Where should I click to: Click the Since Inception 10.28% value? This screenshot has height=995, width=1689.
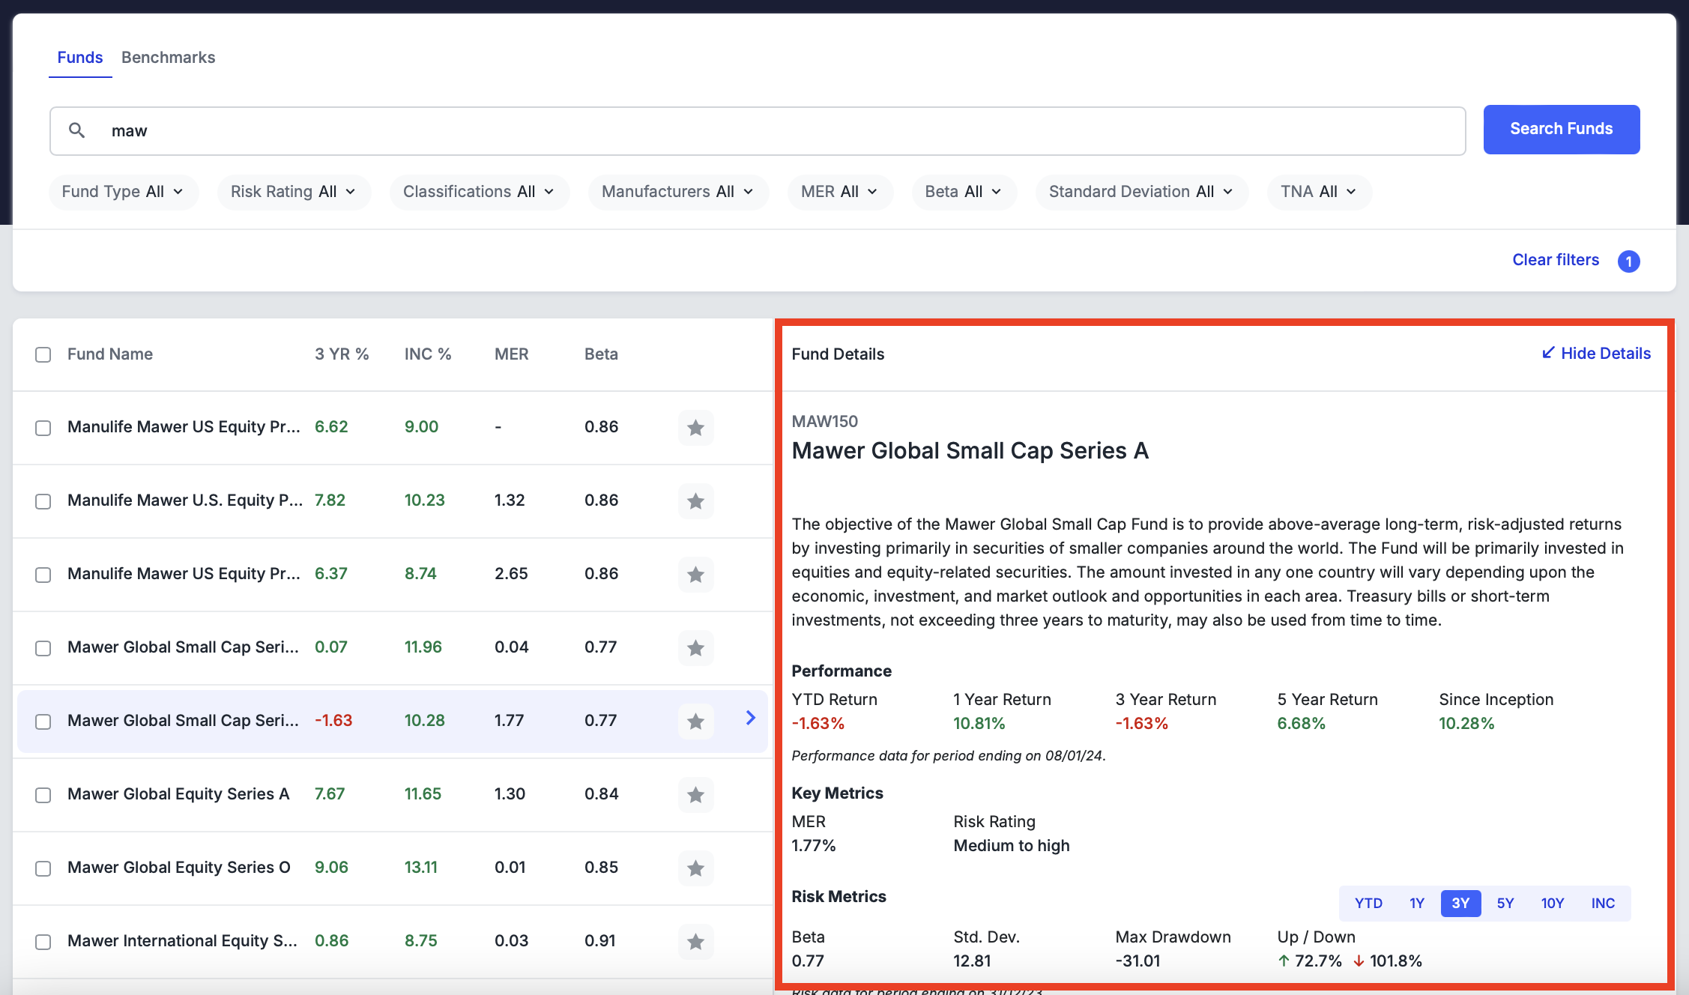(1466, 724)
